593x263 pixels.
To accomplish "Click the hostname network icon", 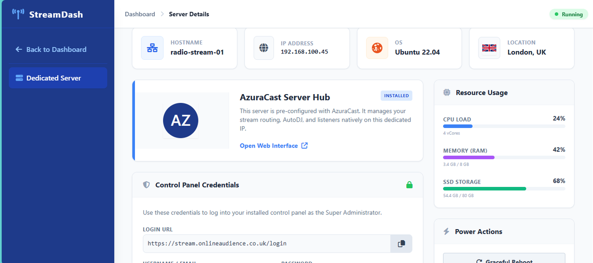I will coord(152,48).
